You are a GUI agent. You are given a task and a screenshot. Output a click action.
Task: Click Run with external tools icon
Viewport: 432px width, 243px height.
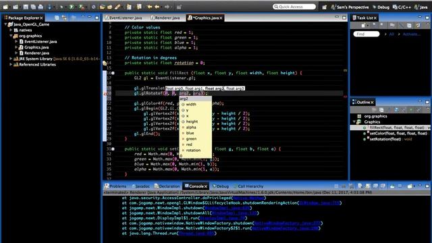pos(82,7)
